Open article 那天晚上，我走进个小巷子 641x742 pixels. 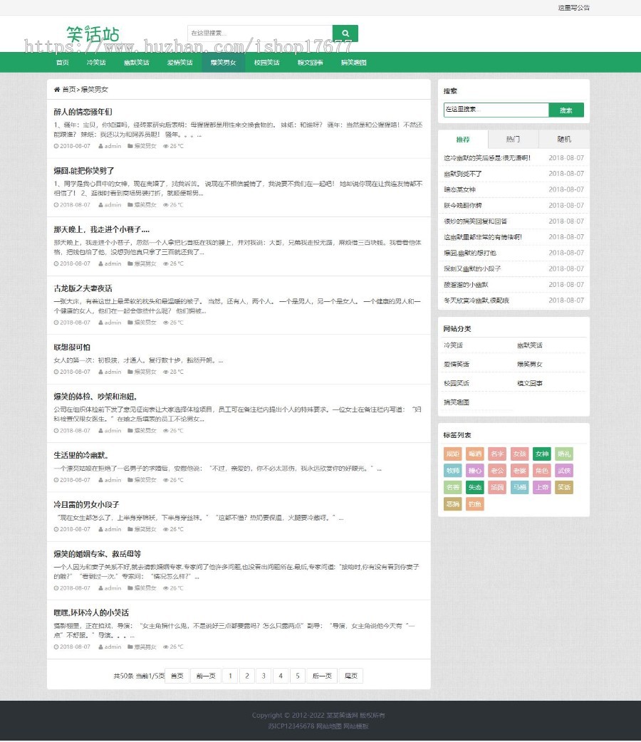click(101, 229)
